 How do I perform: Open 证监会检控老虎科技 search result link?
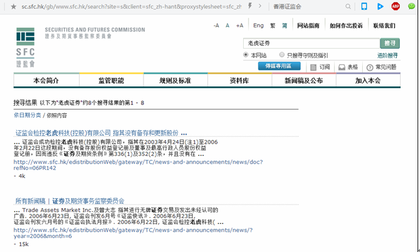pyautogui.click(x=101, y=133)
